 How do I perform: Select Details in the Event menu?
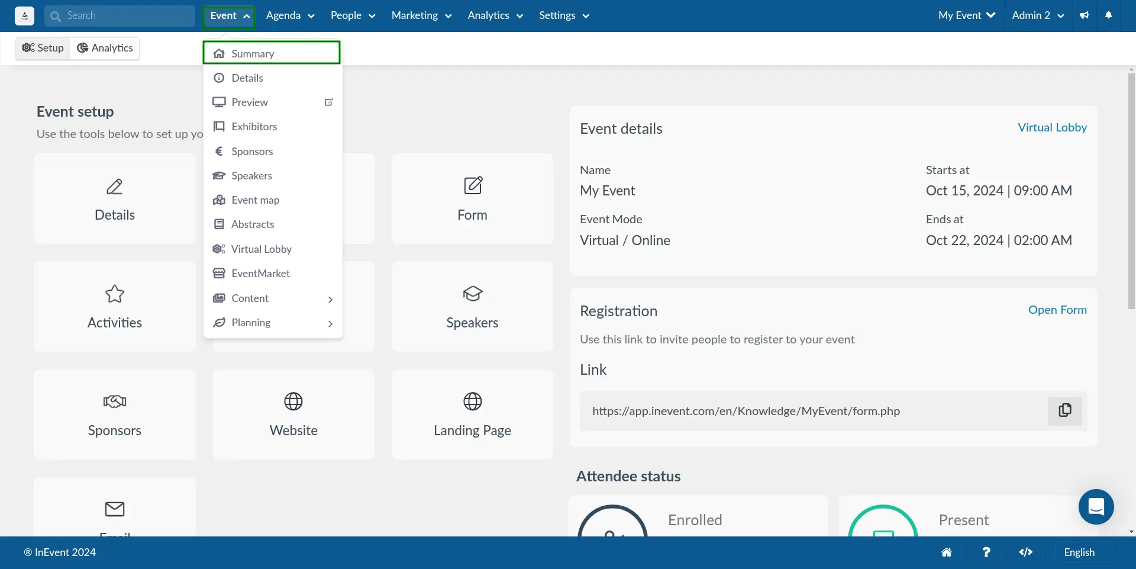tap(273, 78)
